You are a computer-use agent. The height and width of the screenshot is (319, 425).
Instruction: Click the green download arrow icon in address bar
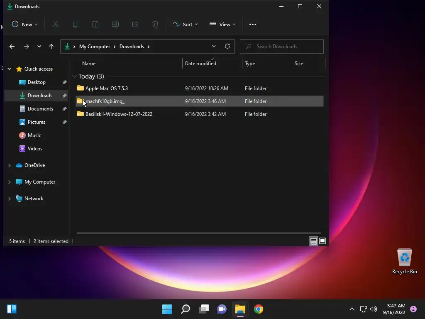point(67,47)
